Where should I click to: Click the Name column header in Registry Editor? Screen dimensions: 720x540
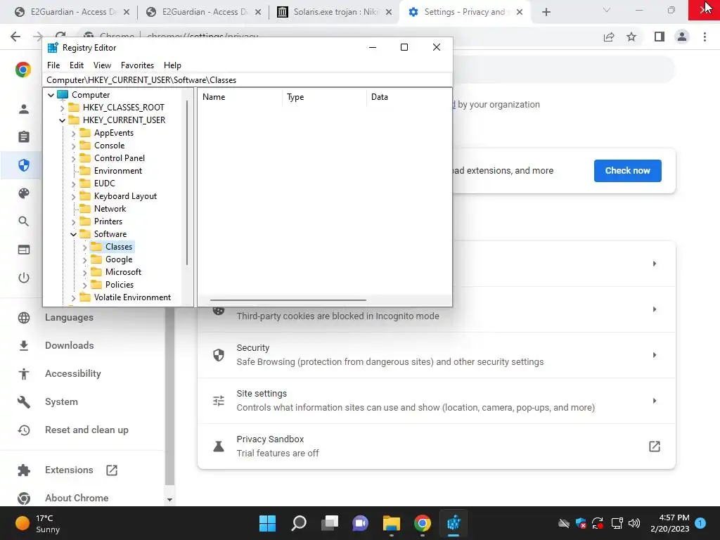(240, 97)
